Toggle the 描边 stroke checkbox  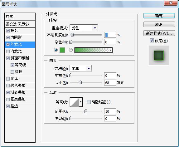point(8,106)
